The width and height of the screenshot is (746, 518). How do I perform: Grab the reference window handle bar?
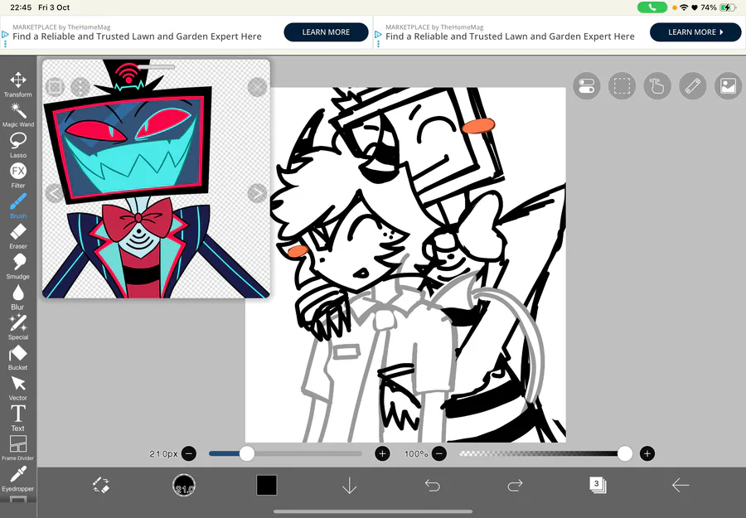pos(156,67)
